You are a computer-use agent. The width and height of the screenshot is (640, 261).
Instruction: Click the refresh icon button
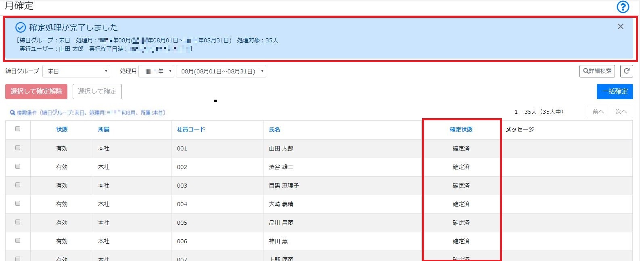(x=627, y=71)
